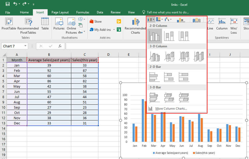Open the Redo history dropdown arrow
The image size is (249, 159).
coord(29,4)
